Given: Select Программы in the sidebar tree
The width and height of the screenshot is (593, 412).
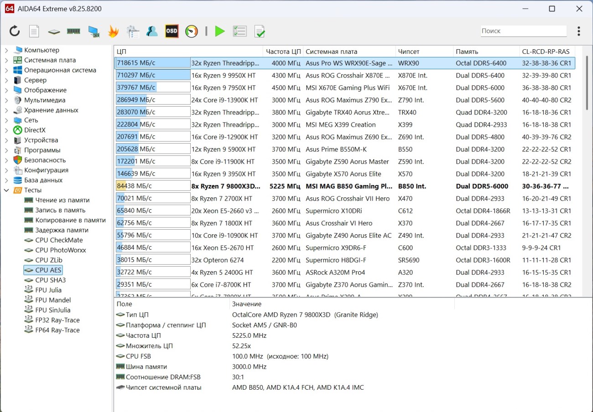Looking at the screenshot, I should 42,150.
